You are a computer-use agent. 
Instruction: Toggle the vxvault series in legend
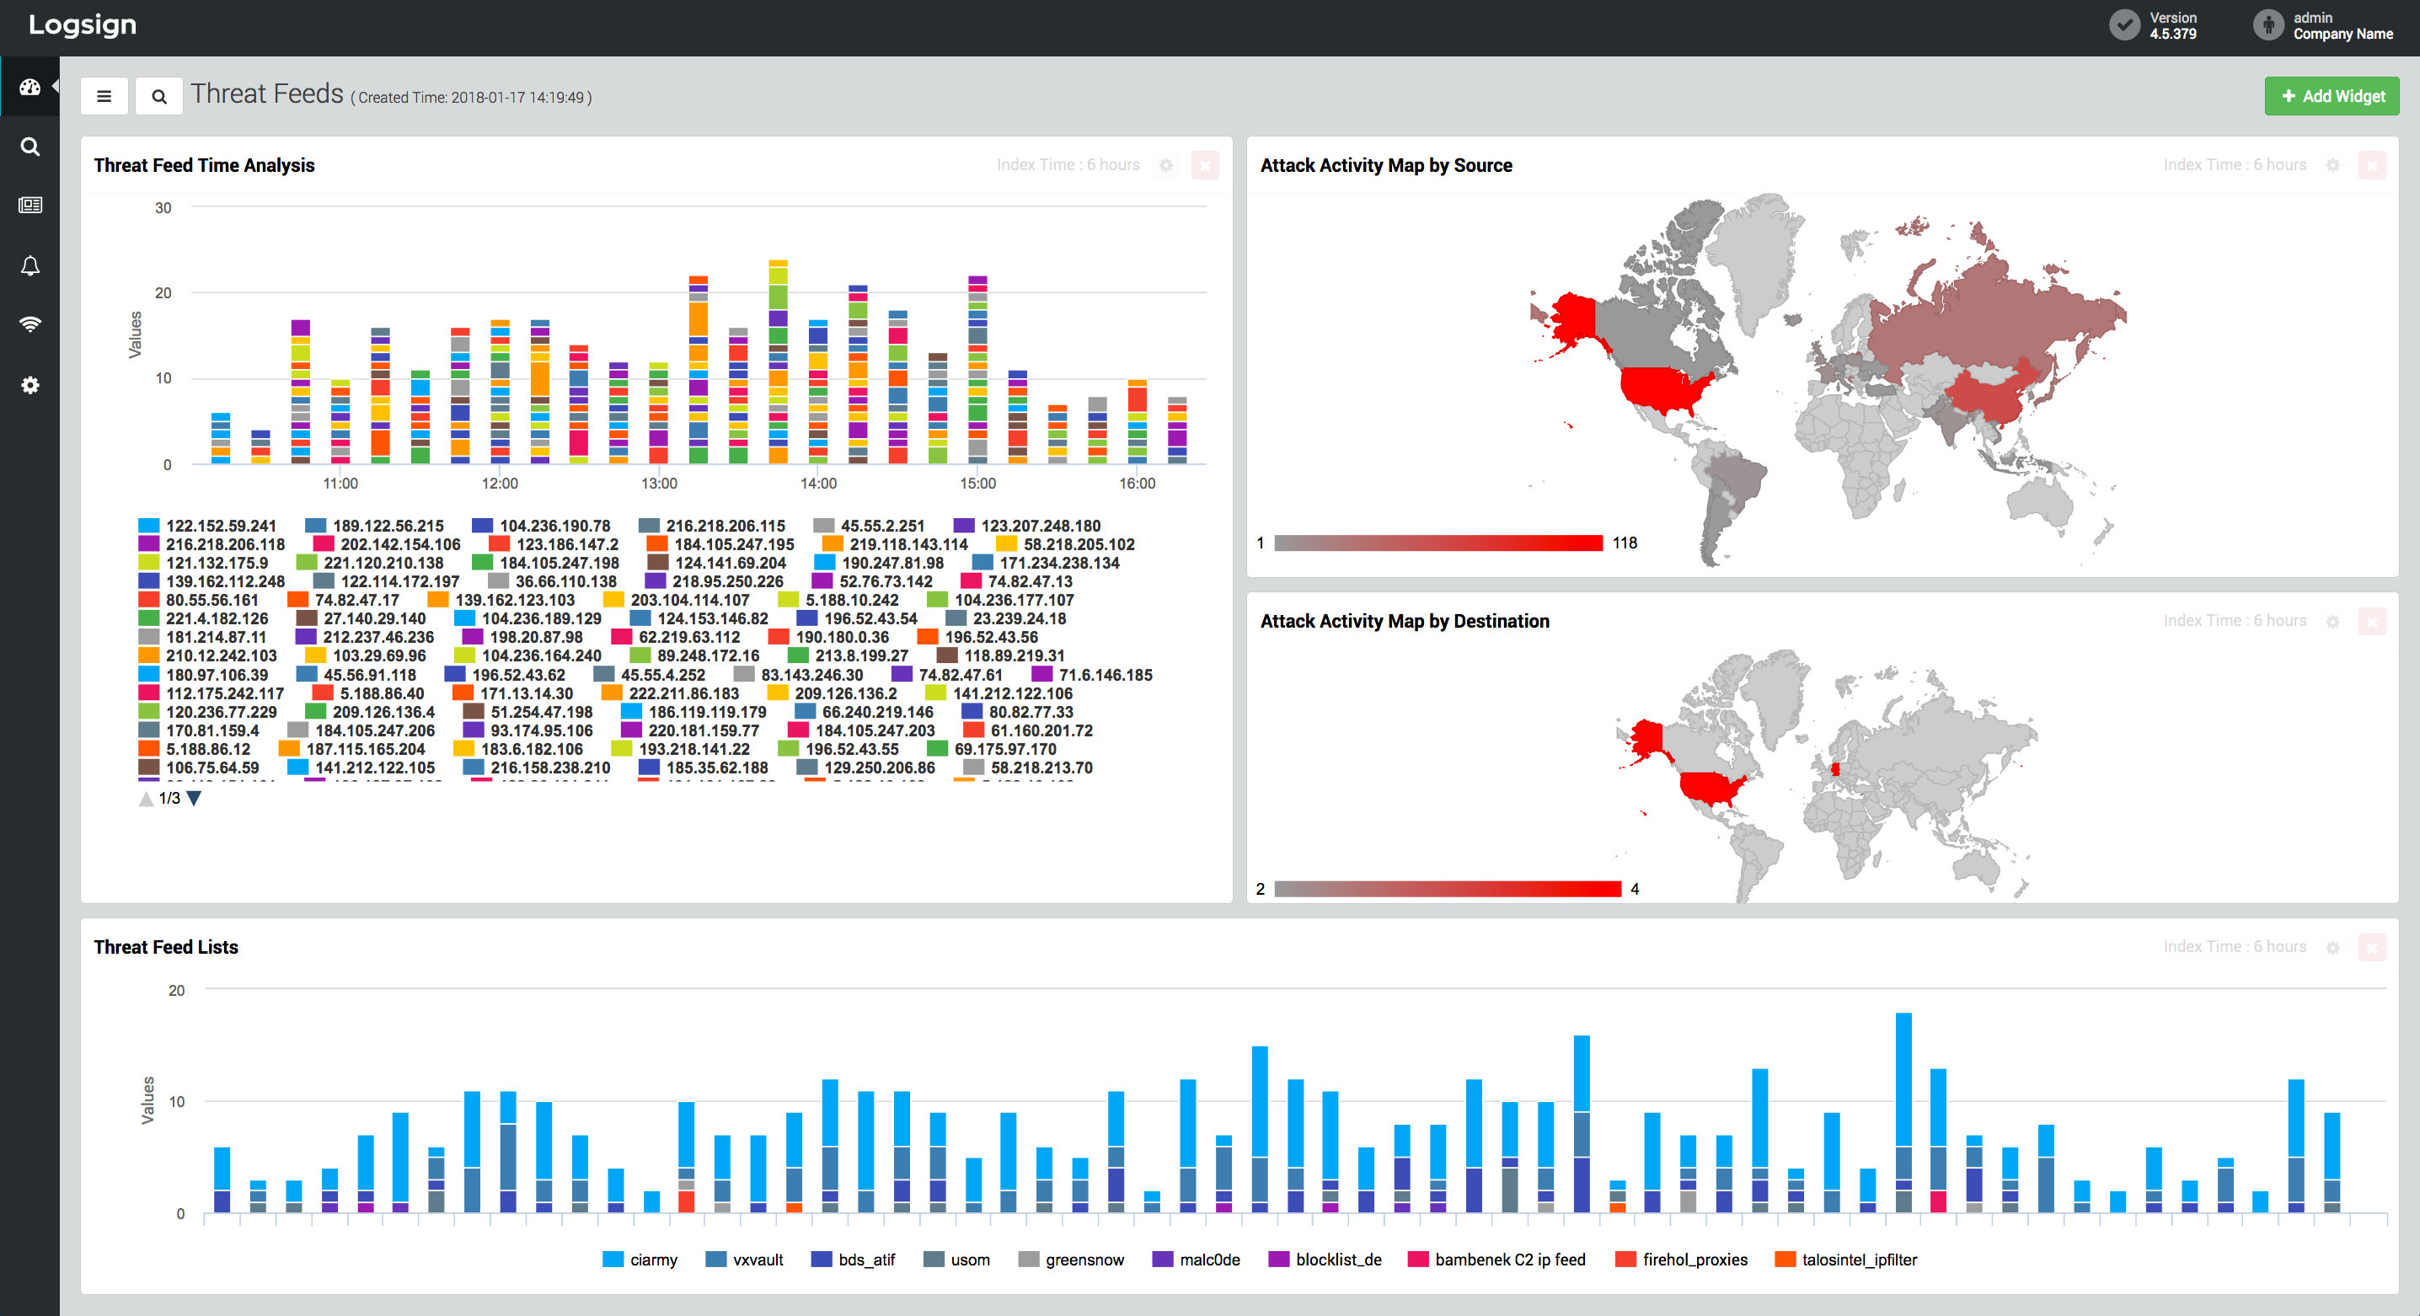[x=744, y=1260]
